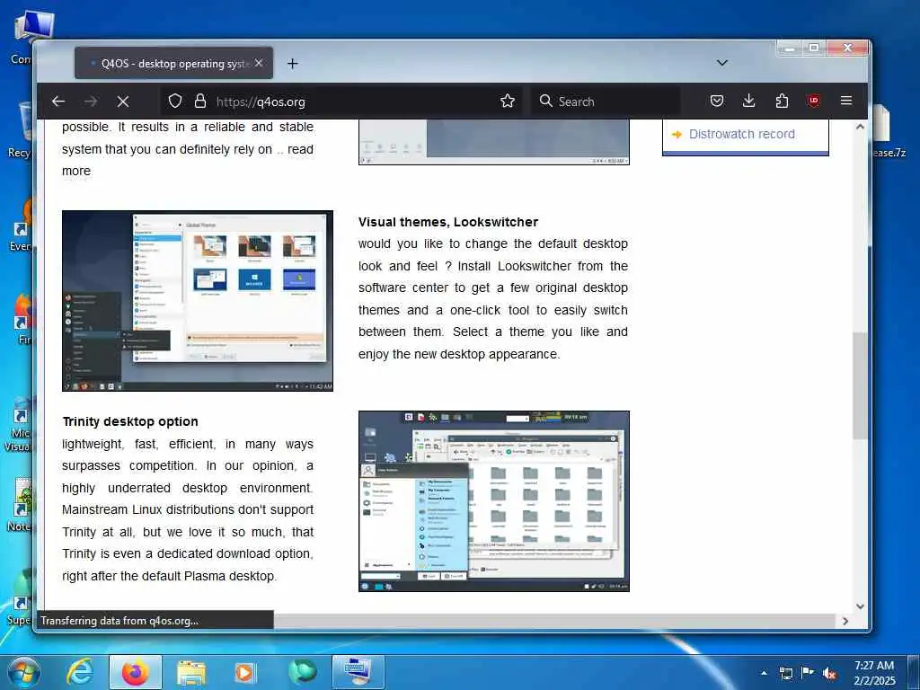
Task: Open the Windows Start menu orb
Action: click(23, 673)
